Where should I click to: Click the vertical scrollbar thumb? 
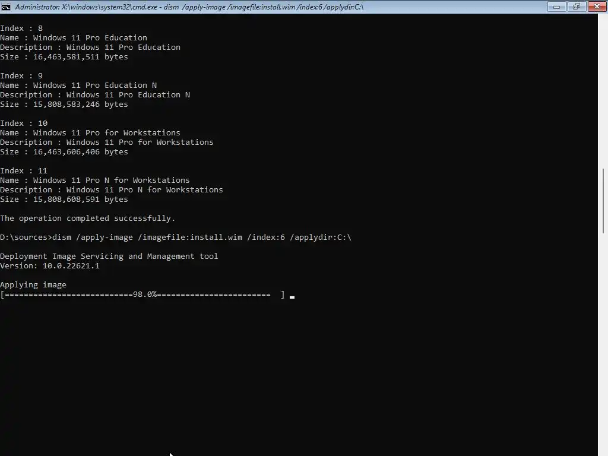tap(603, 201)
